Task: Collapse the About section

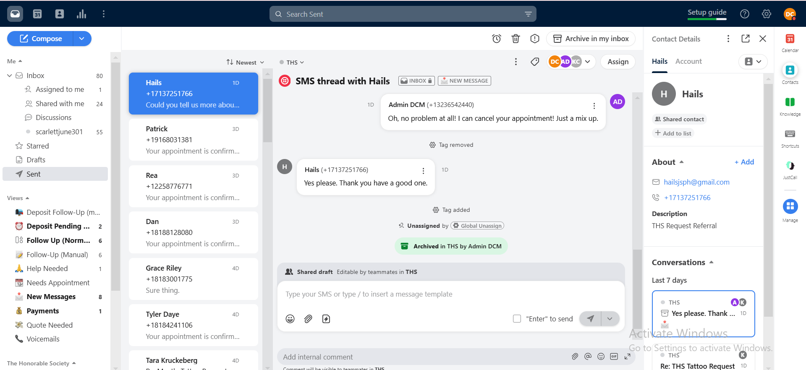Action: click(x=681, y=162)
